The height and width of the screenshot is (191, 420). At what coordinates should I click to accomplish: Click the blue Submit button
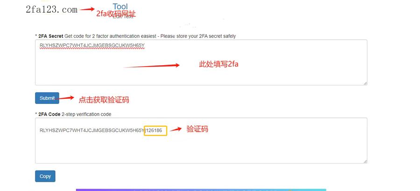[x=47, y=98]
